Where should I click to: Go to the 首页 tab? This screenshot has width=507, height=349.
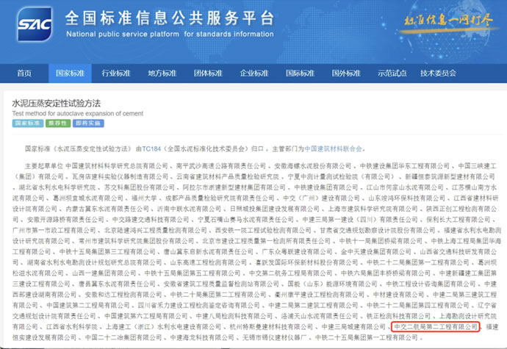pos(24,73)
